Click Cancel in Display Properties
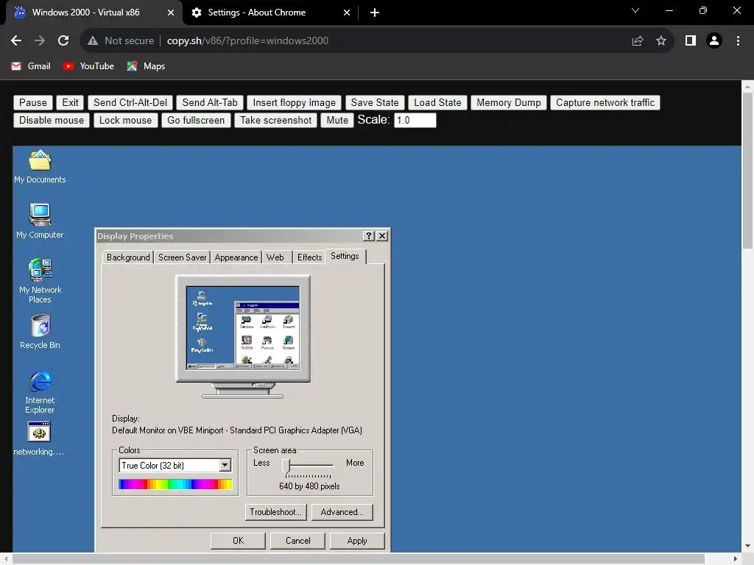Screen dimensions: 754x565 coord(297,541)
